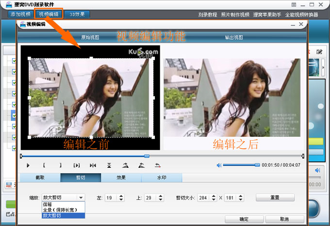Open the 水印 watermark tab

[162, 178]
